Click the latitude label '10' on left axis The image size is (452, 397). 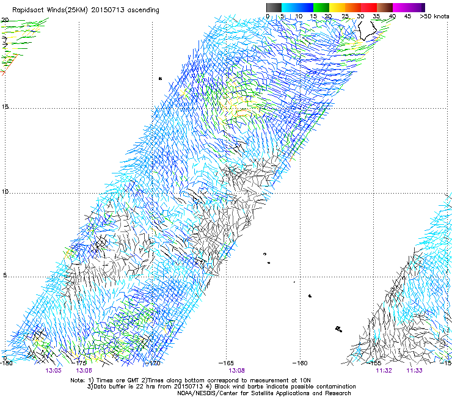tap(5, 192)
